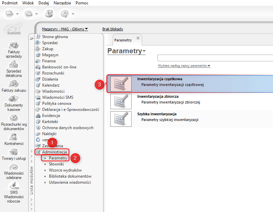Open the Narzędzia menu
This screenshot has height=212, width=273.
pyautogui.click(x=62, y=3)
